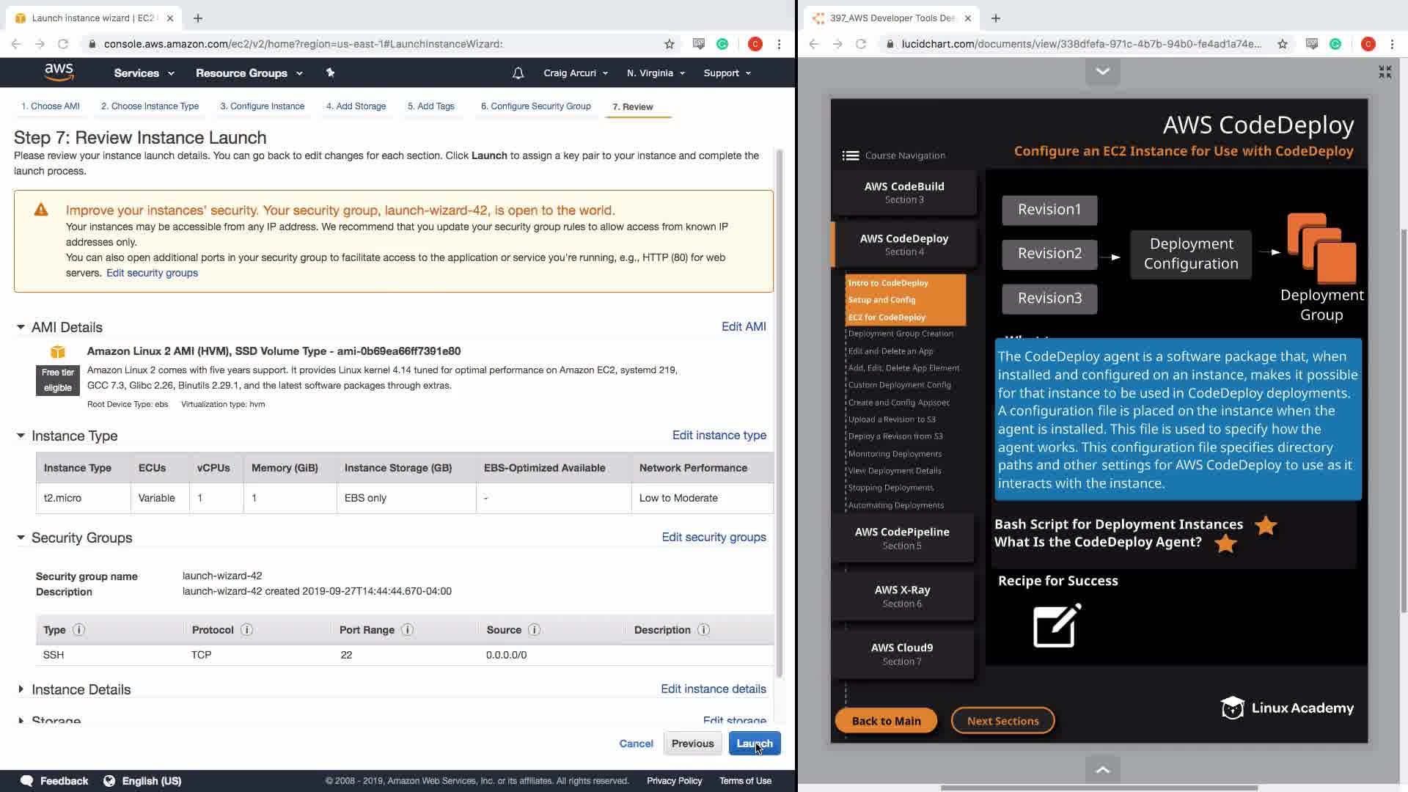
Task: Select the AWS CodePipeline Section 5 item
Action: point(902,538)
